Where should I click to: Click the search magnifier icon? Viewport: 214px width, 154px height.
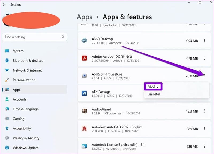[x=63, y=37]
